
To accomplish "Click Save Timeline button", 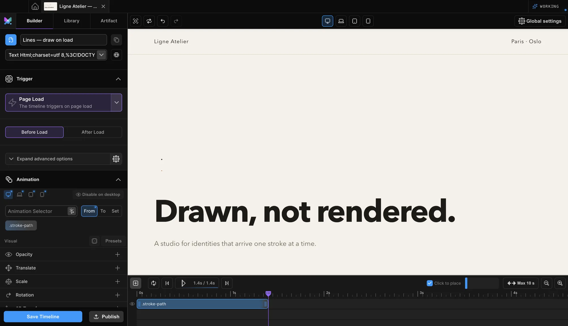I will tap(43, 317).
